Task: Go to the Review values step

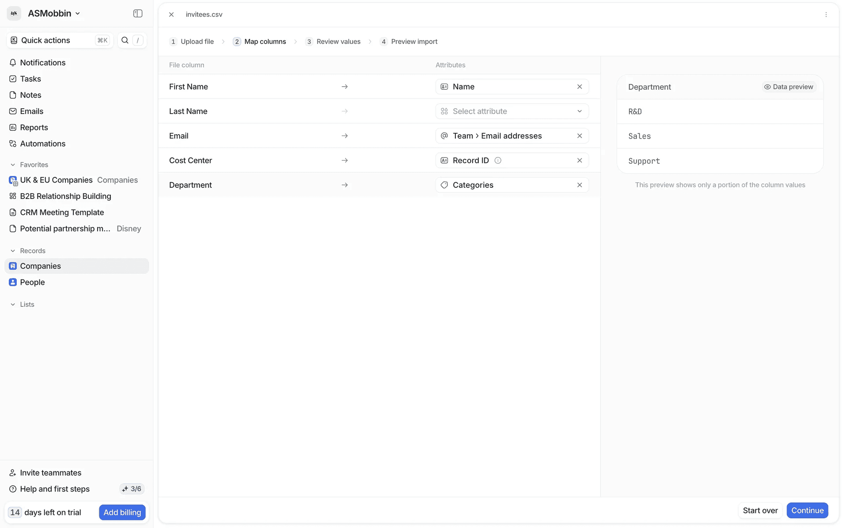Action: [338, 41]
